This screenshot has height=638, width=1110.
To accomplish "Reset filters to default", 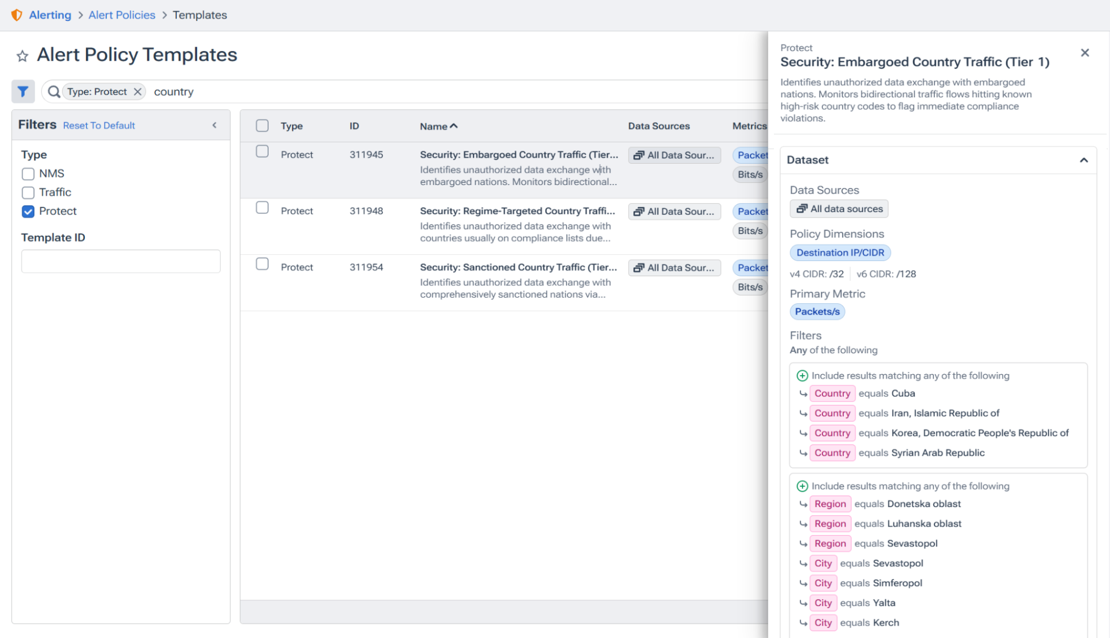I will point(99,125).
